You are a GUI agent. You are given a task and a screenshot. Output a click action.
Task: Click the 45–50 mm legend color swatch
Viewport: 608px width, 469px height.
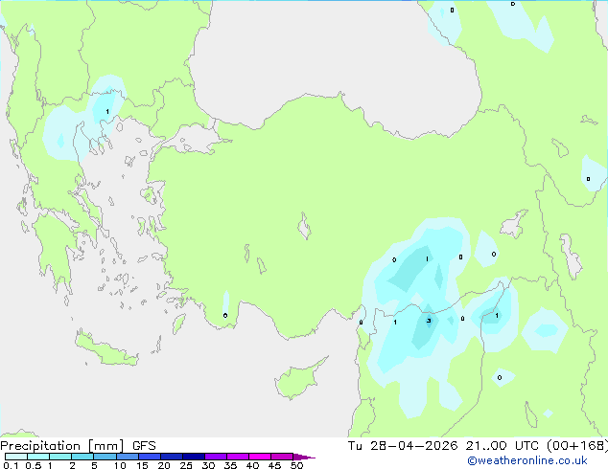click(282, 457)
